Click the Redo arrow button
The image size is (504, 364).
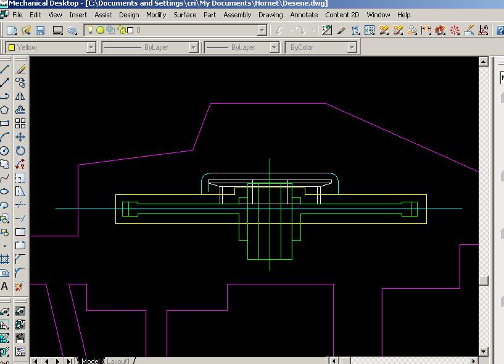coord(301,30)
